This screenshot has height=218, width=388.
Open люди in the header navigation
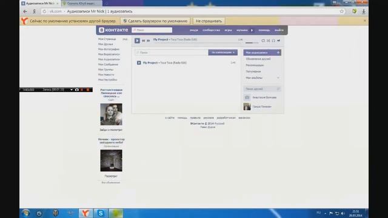point(194,30)
